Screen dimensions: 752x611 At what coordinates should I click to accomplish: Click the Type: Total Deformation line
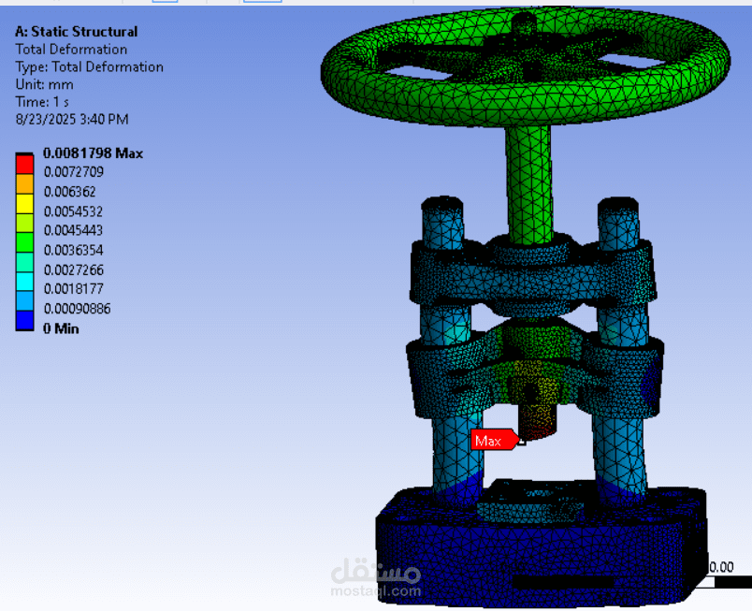[89, 66]
